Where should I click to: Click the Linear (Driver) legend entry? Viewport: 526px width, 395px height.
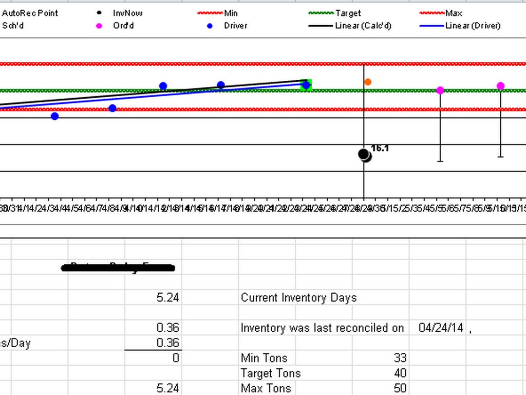point(473,26)
